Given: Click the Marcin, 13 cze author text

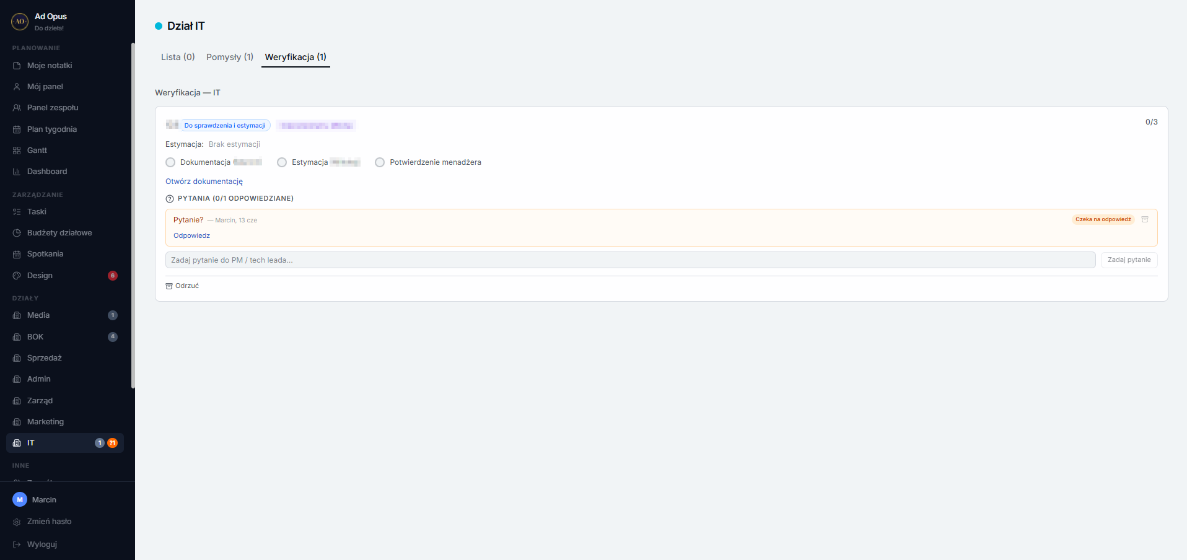Looking at the screenshot, I should 236,221.
